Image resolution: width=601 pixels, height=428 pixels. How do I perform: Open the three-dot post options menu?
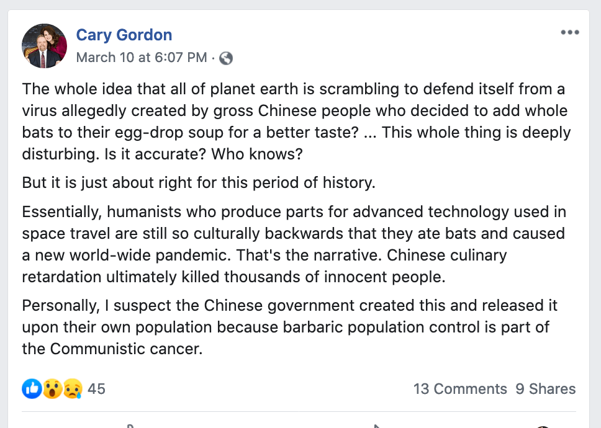pos(569,33)
